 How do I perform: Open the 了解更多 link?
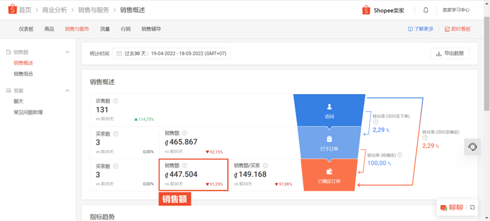pyautogui.click(x=421, y=29)
